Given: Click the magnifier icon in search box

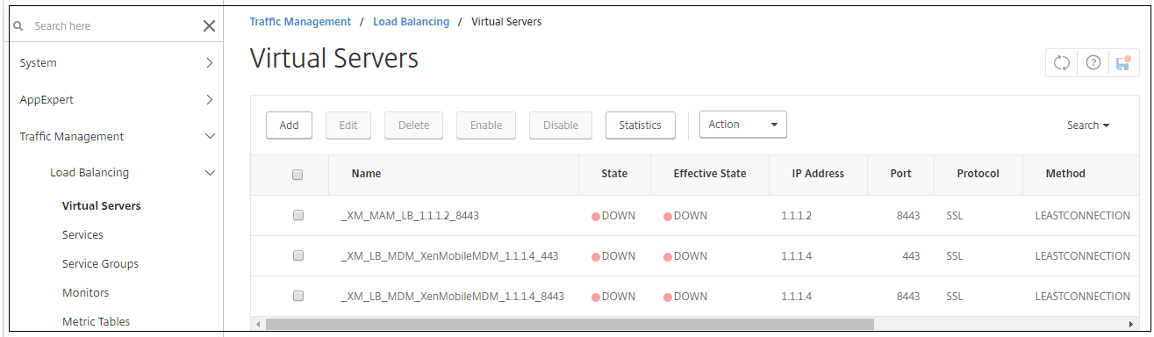Looking at the screenshot, I should click(x=18, y=26).
